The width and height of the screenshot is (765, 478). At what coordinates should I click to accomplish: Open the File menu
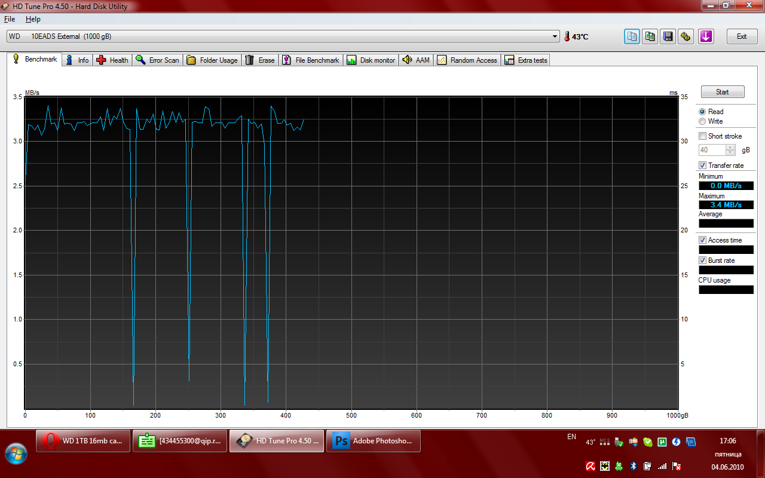pyautogui.click(x=10, y=19)
